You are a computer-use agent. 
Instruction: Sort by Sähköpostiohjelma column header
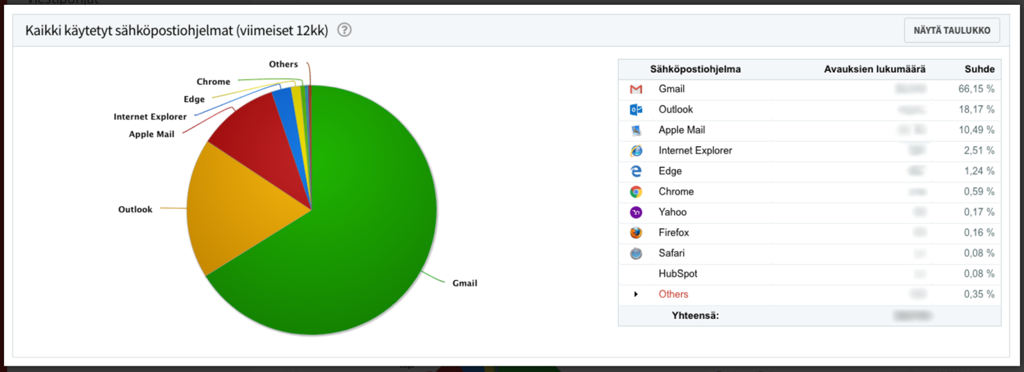click(695, 69)
